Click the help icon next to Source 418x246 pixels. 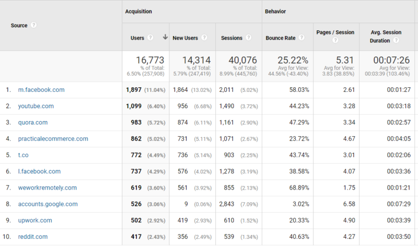pyautogui.click(x=33, y=25)
